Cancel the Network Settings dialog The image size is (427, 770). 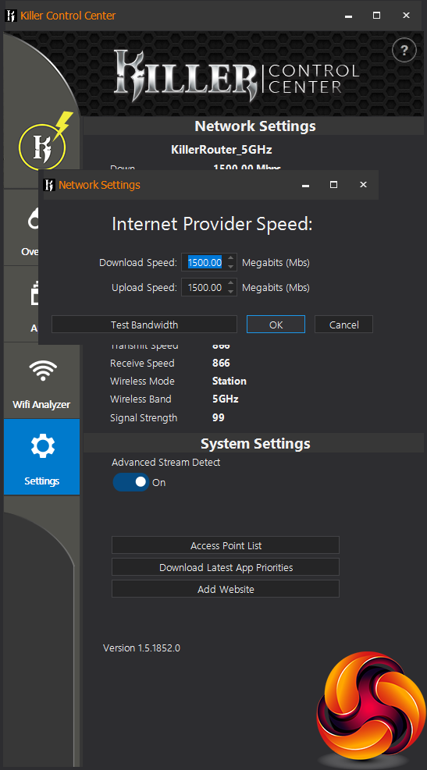343,325
